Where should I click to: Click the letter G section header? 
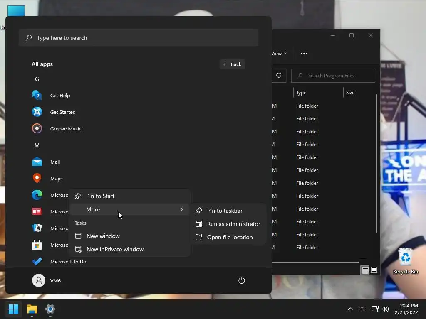(x=37, y=79)
